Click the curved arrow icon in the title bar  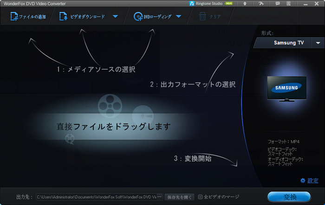point(261,4)
